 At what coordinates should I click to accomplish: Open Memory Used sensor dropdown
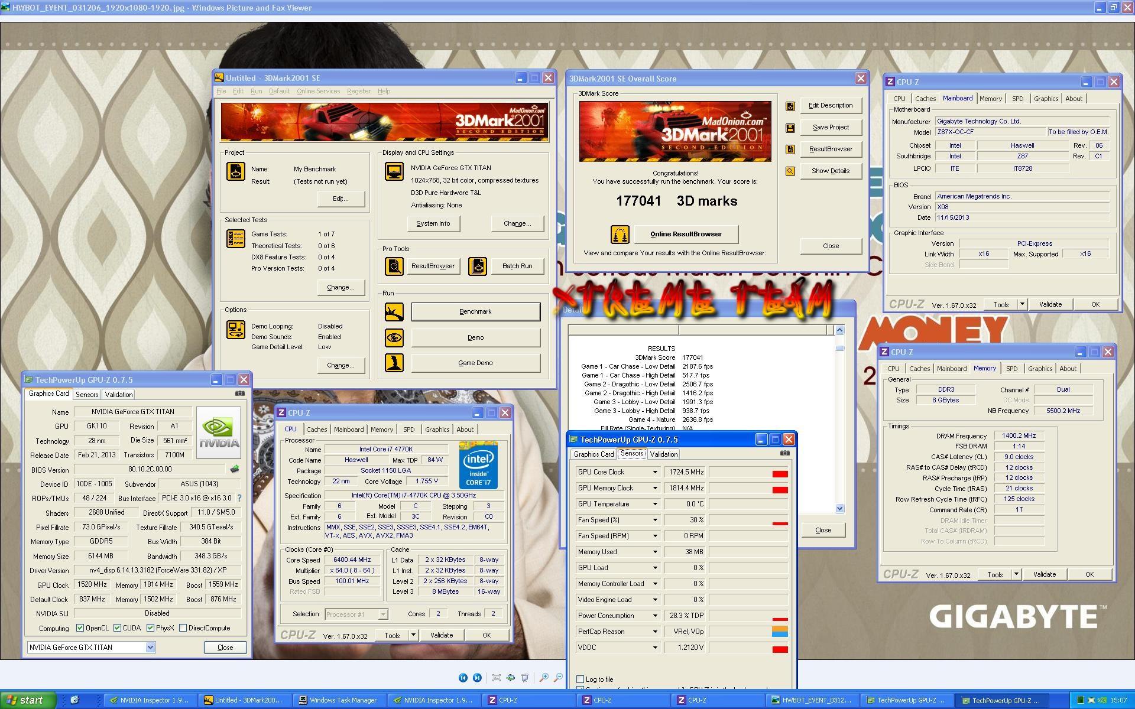point(654,552)
